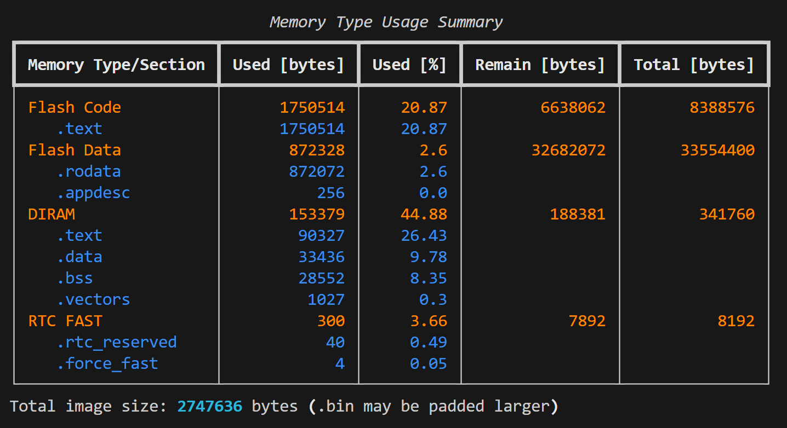The width and height of the screenshot is (787, 428).
Task: Click the "Memory Type/Section" column header
Action: pyautogui.click(x=116, y=65)
